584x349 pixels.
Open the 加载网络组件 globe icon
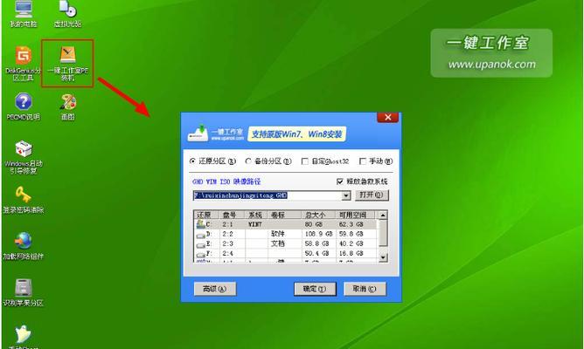24,246
